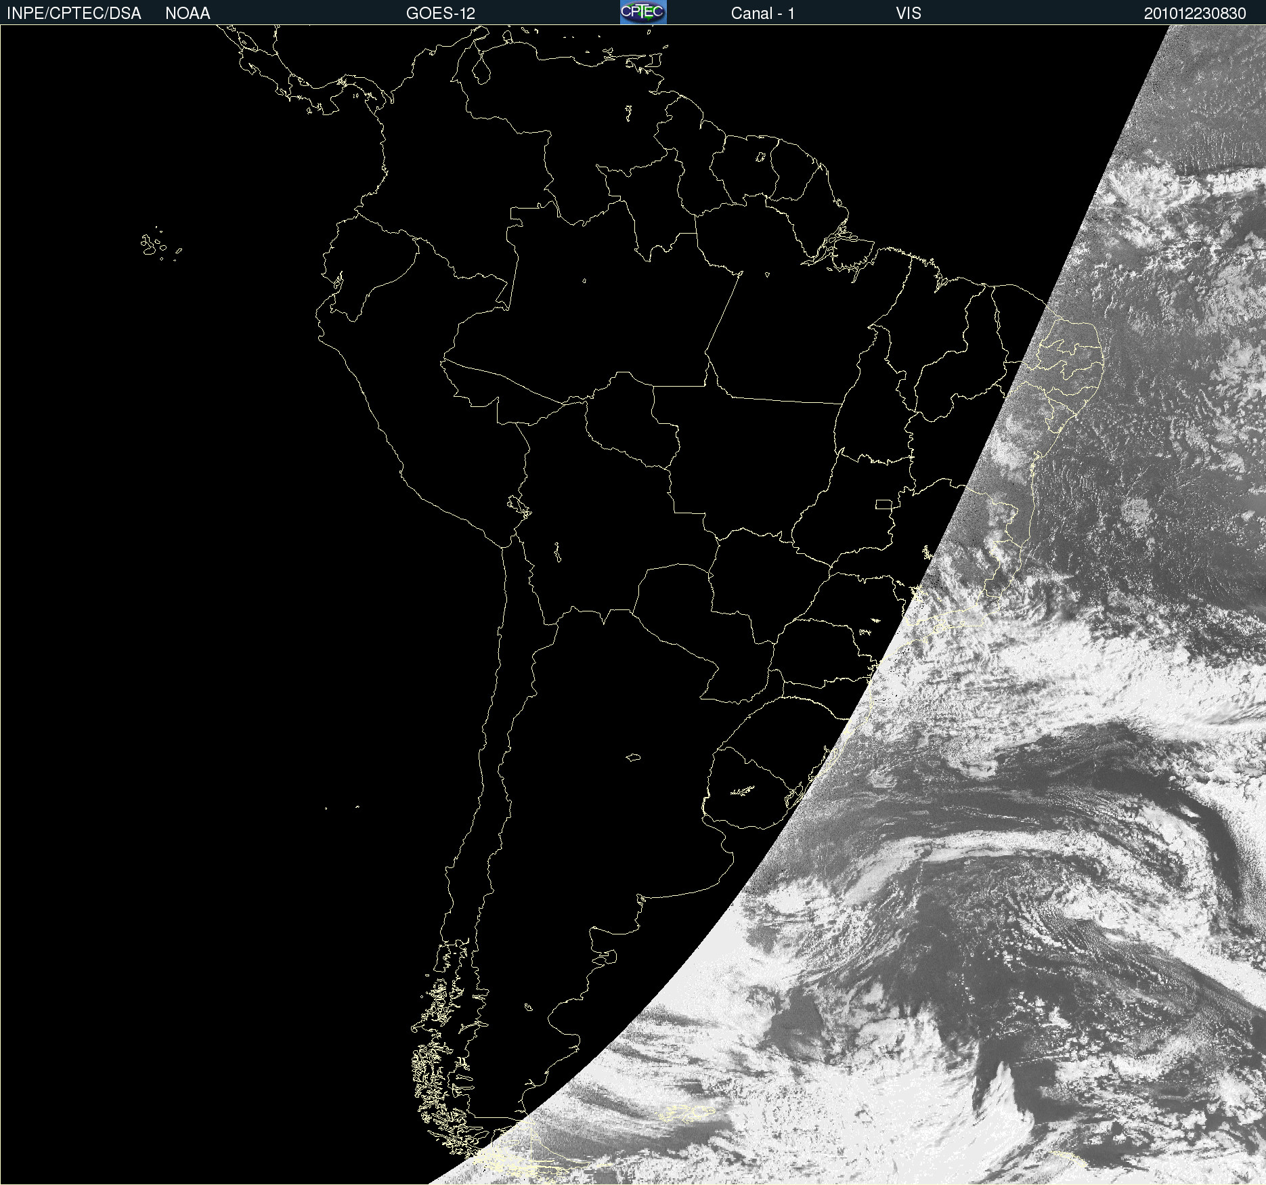
Task: Select the INPE/CPTEC/DSA header text
Action: point(74,14)
